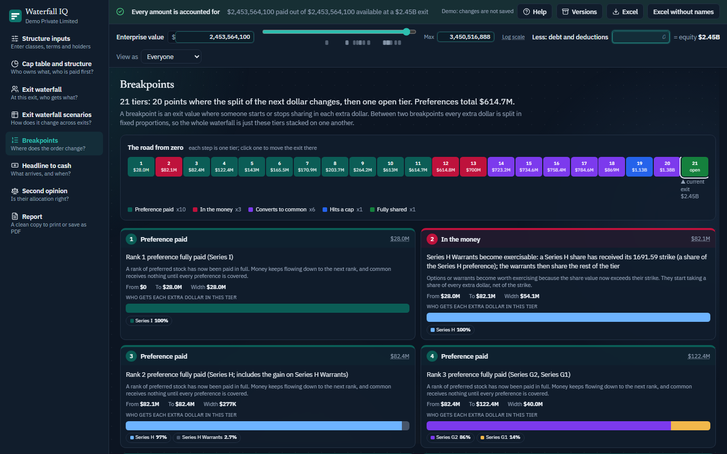Go to Exit waterfall scenarios page
Viewport: 727px width, 454px height.
click(54, 119)
